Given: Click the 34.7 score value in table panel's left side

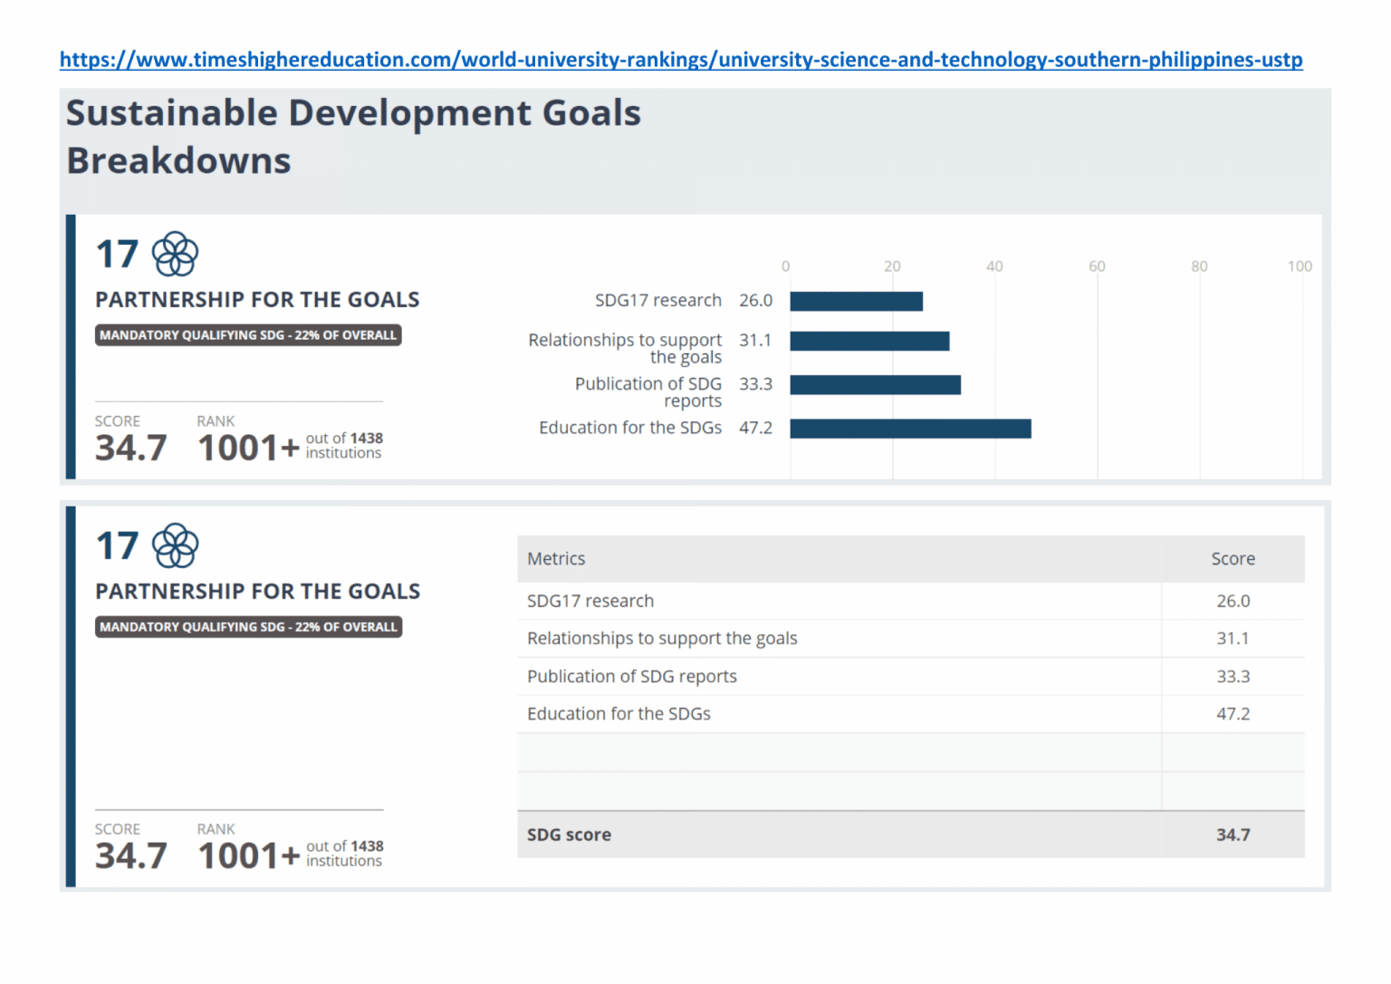Looking at the screenshot, I should [x=131, y=855].
